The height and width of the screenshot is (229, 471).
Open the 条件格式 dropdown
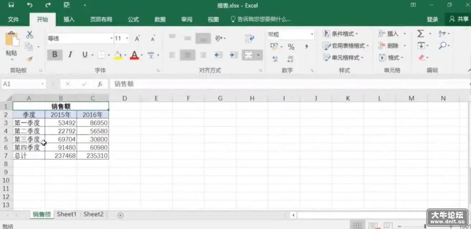341,34
